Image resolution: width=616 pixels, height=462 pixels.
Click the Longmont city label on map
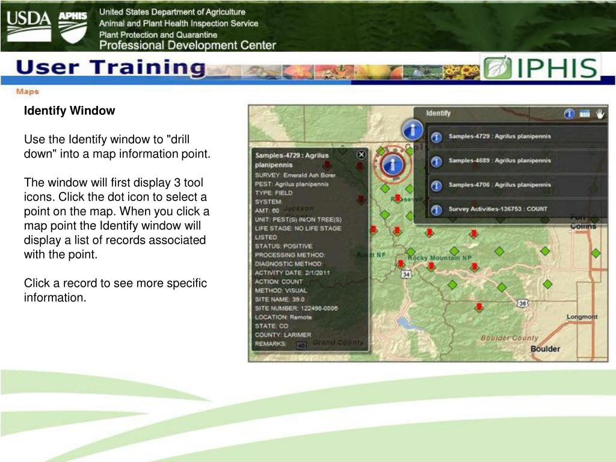582,316
